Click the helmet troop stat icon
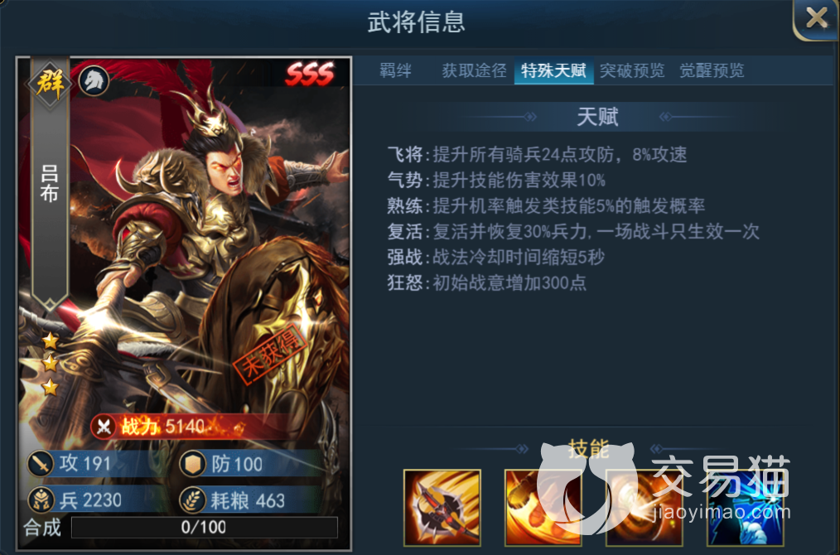This screenshot has width=840, height=555. pos(41,500)
